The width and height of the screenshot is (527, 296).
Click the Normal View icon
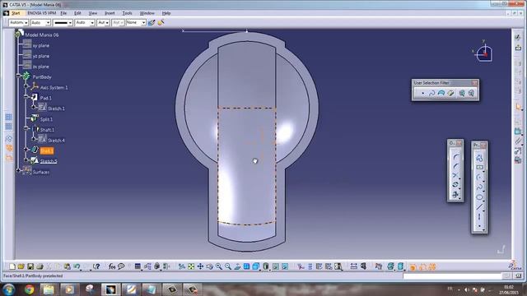(x=238, y=266)
